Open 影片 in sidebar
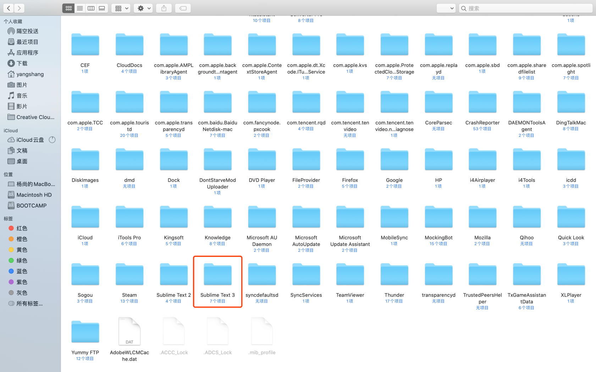Viewport: 596px width, 372px height. (x=22, y=106)
